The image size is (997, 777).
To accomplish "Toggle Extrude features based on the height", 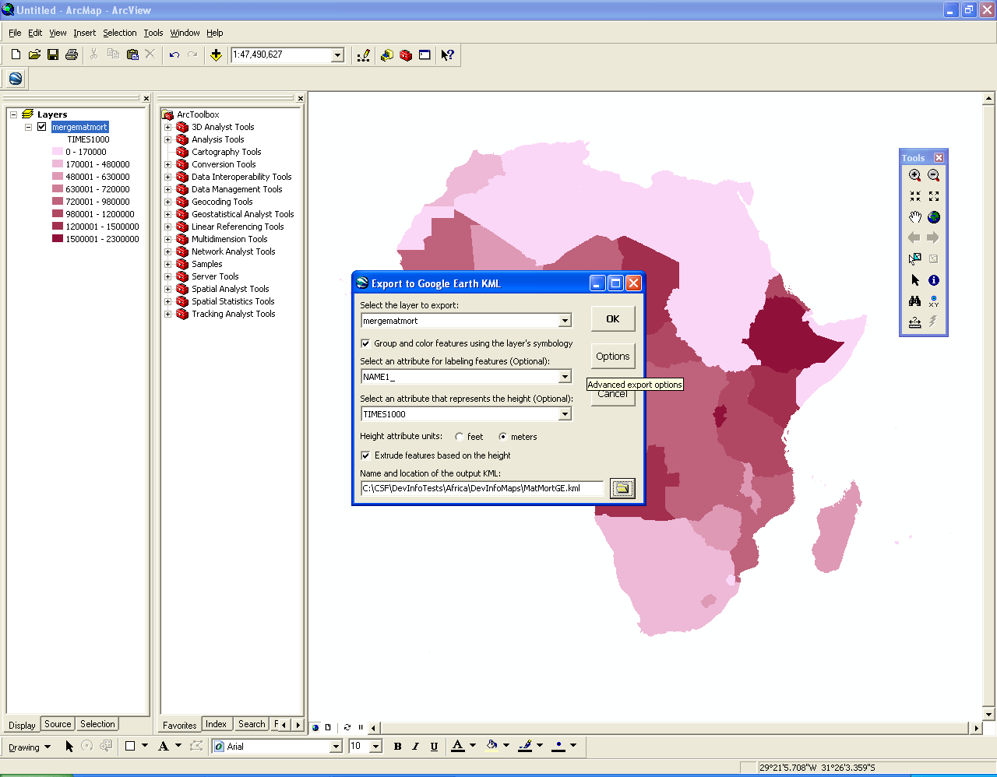I will [x=365, y=455].
